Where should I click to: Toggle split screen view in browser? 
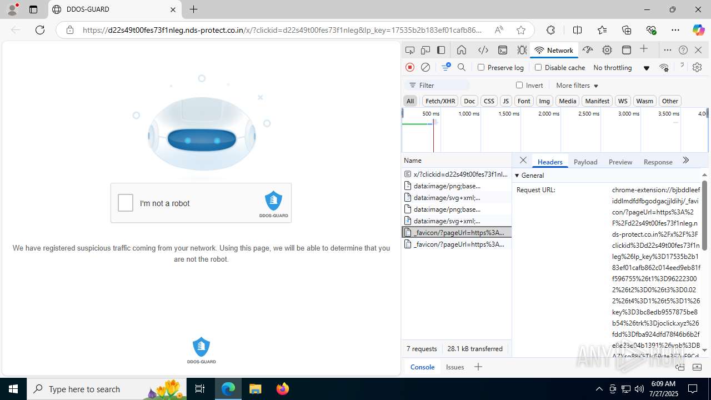[577, 30]
